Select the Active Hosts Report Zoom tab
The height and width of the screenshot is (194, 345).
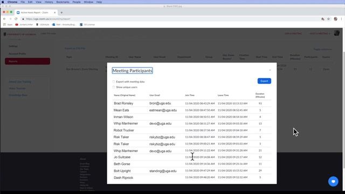tap(36, 12)
